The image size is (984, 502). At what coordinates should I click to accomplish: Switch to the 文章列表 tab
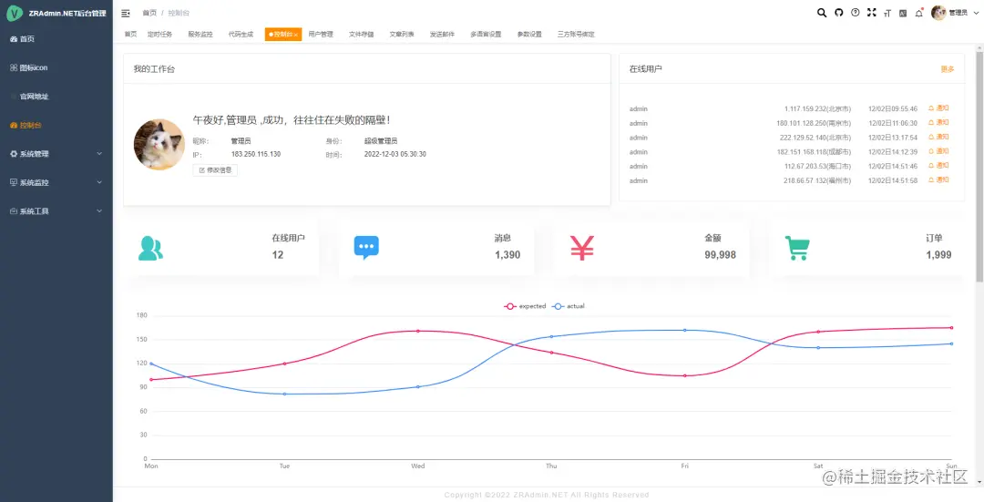coord(402,35)
